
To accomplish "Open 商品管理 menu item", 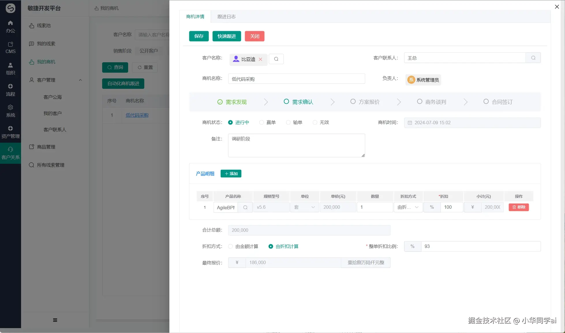I will coord(46,147).
